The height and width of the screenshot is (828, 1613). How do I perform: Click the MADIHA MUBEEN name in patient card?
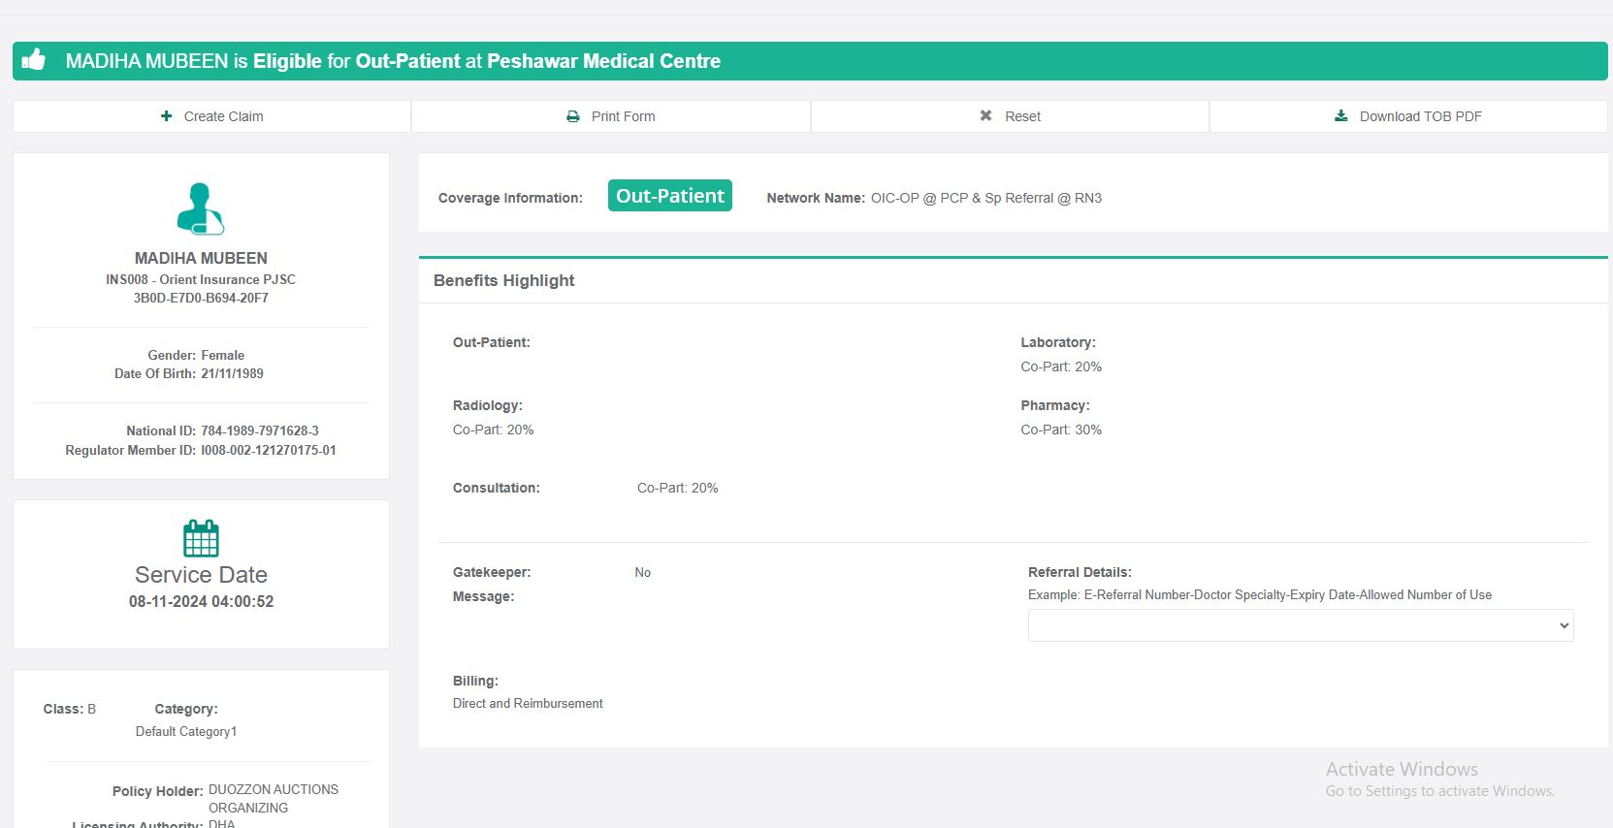click(201, 258)
